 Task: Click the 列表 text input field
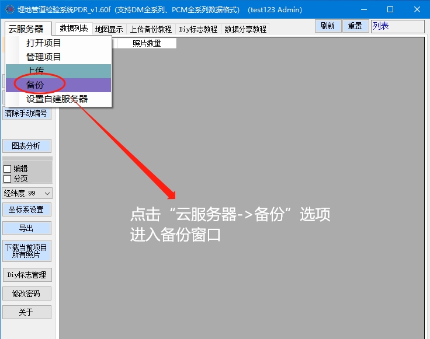(397, 26)
